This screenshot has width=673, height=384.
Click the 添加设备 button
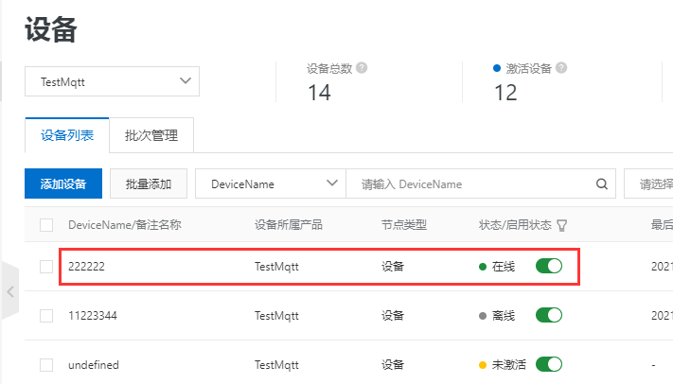pyautogui.click(x=63, y=184)
